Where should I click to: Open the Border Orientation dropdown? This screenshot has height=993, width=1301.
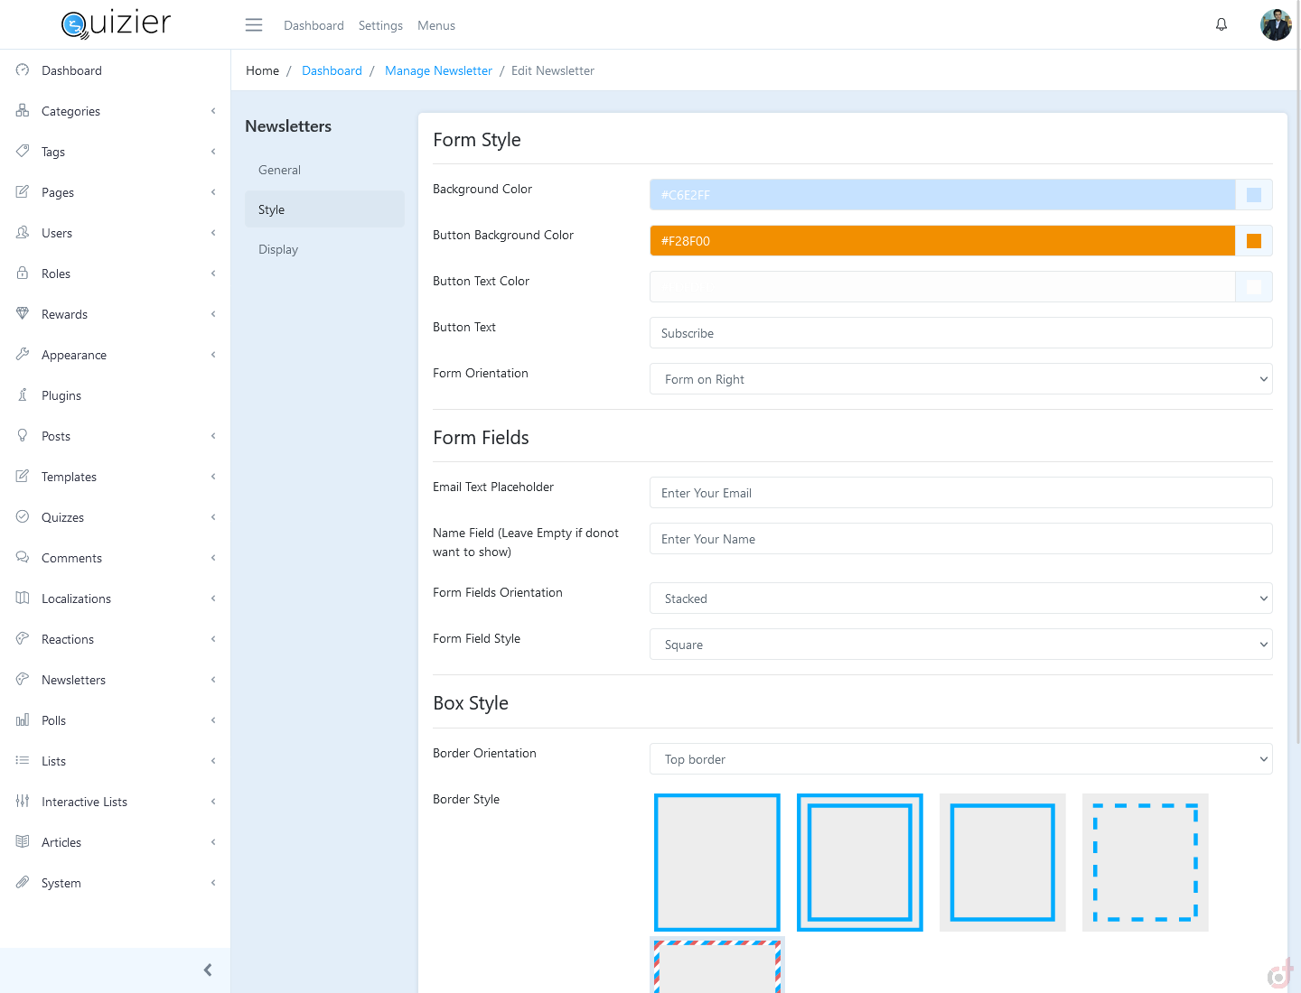(x=960, y=759)
